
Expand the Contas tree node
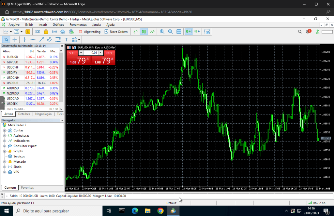5,130
